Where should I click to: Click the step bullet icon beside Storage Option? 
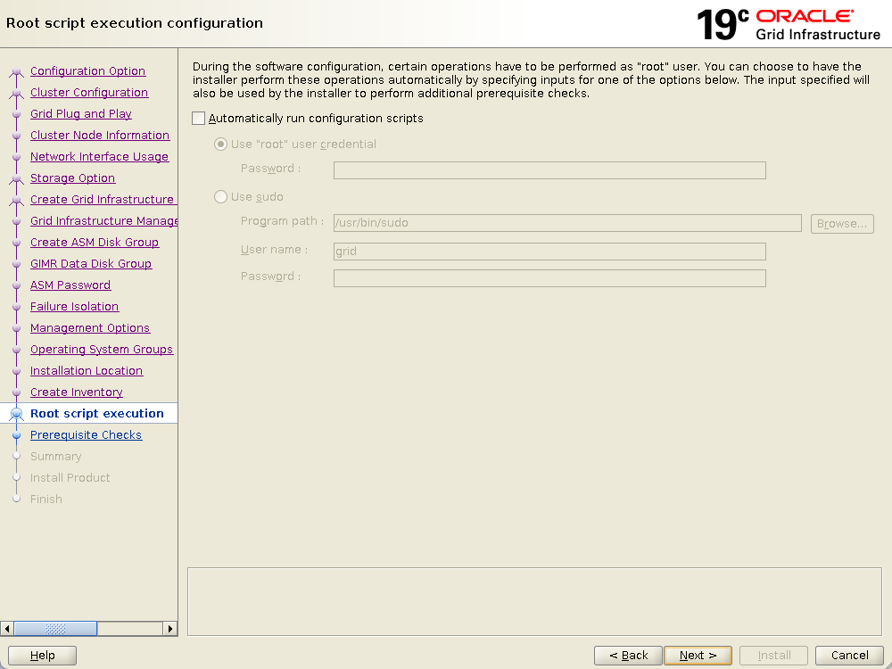tap(16, 179)
